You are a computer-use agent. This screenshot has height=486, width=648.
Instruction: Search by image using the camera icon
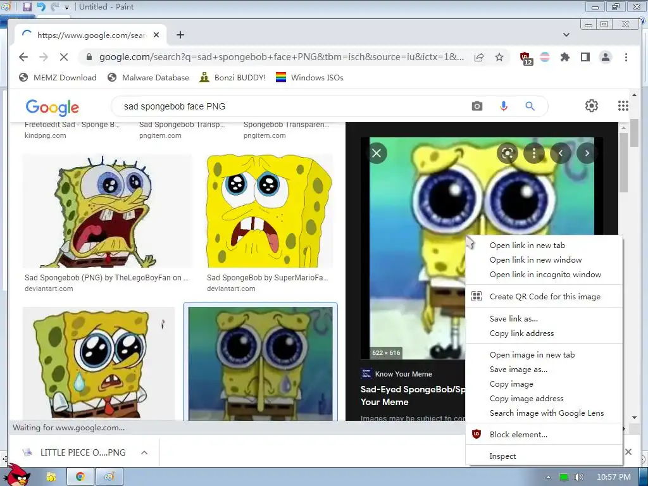(477, 106)
